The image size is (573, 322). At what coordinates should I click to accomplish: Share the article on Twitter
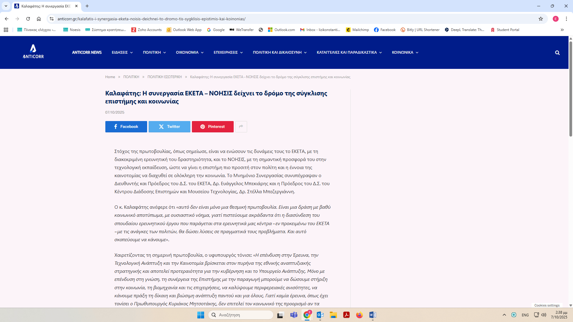[169, 127]
